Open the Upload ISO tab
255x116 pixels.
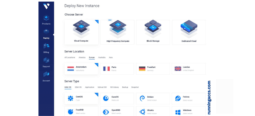pyautogui.click(x=102, y=87)
